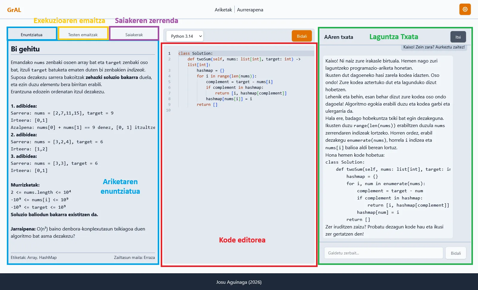Screen dimensions: 478x290
Task: Place cursor on editor line 'class Solution:'
Action: 195,53
